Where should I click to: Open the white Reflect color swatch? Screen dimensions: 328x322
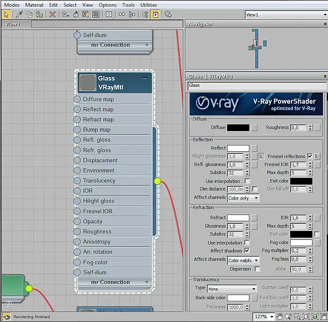(238, 148)
